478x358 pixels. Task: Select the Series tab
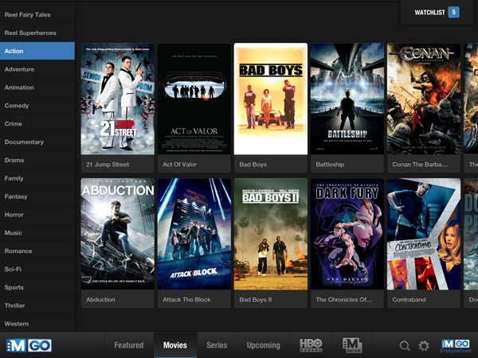tap(217, 345)
